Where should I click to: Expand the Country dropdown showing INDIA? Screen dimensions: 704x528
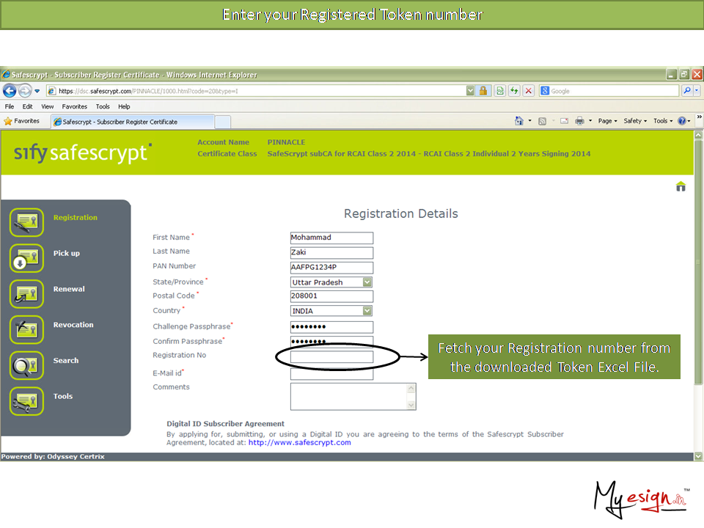click(367, 311)
